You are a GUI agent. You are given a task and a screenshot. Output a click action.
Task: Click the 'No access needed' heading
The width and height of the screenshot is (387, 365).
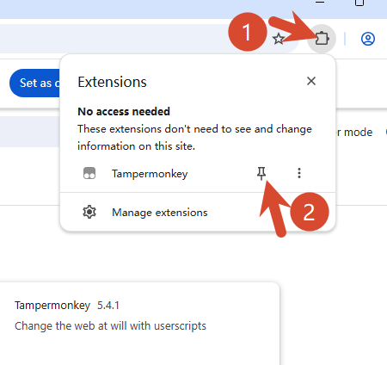pos(124,112)
